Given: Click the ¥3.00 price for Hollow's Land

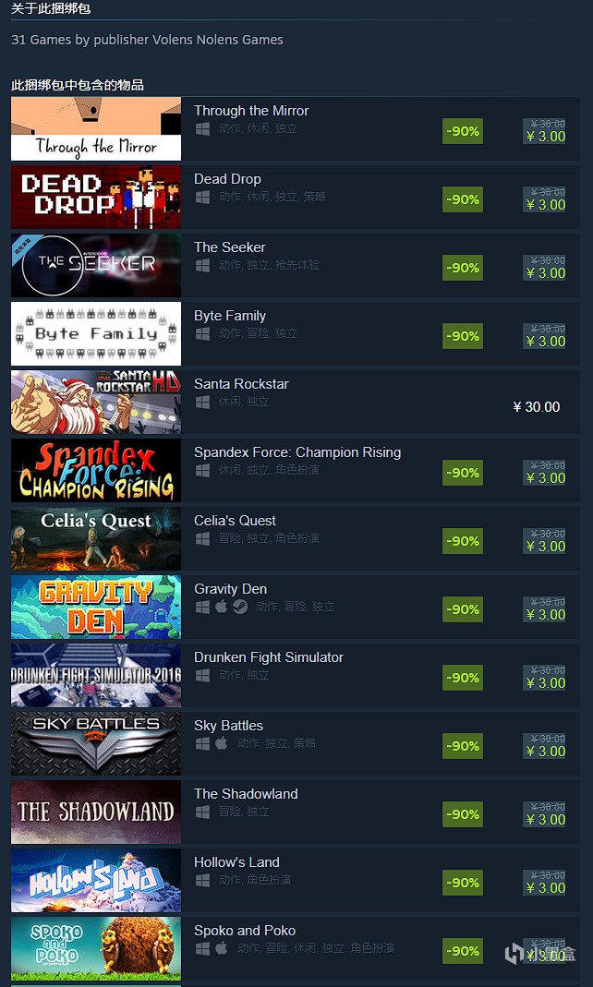Looking at the screenshot, I should tap(546, 887).
